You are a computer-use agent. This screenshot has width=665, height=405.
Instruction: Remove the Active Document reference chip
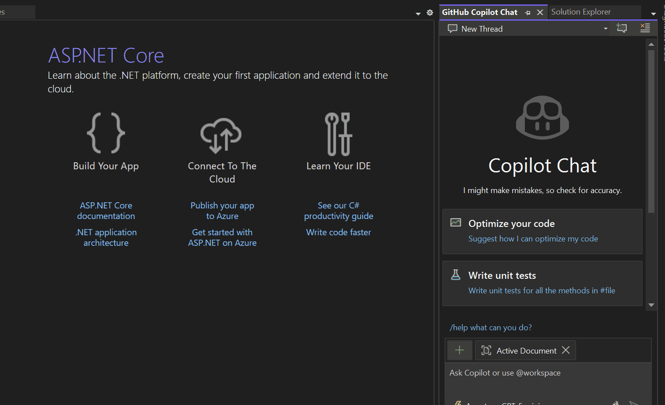(566, 350)
